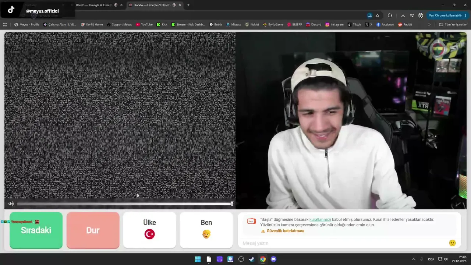Image resolution: width=471 pixels, height=265 pixels.
Task: Open the X bookmark
Action: (x=369, y=25)
